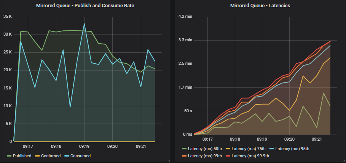Show only the Latency (ms) 50th series label
Viewport: 346px width, 163px height.
[204, 148]
